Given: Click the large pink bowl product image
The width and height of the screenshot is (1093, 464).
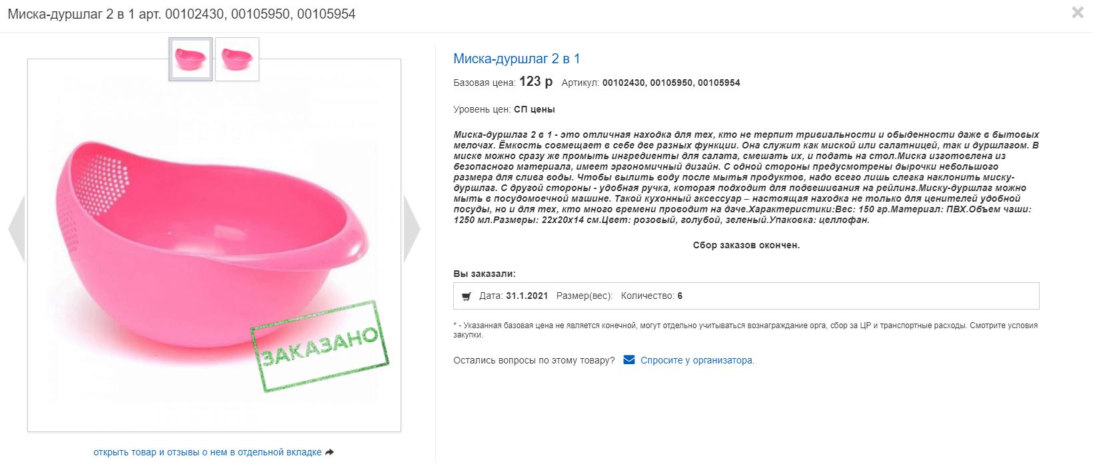Looking at the screenshot, I should 214,245.
